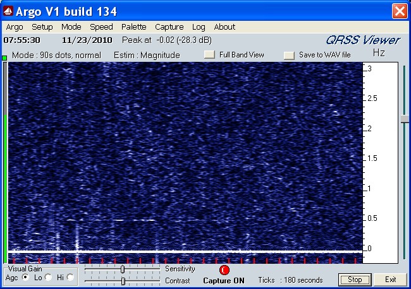Open the Log menu
Screen dimensions: 411x289
coord(199,27)
